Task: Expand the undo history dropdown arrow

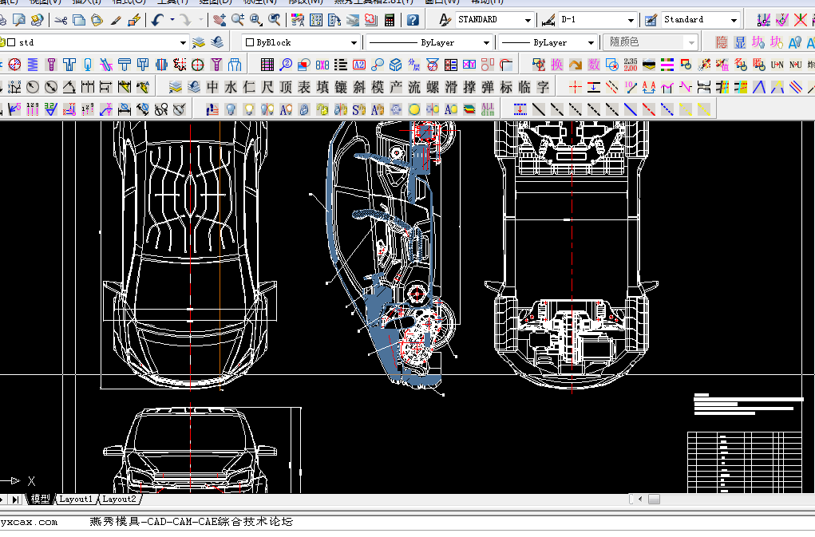Action: tap(172, 20)
